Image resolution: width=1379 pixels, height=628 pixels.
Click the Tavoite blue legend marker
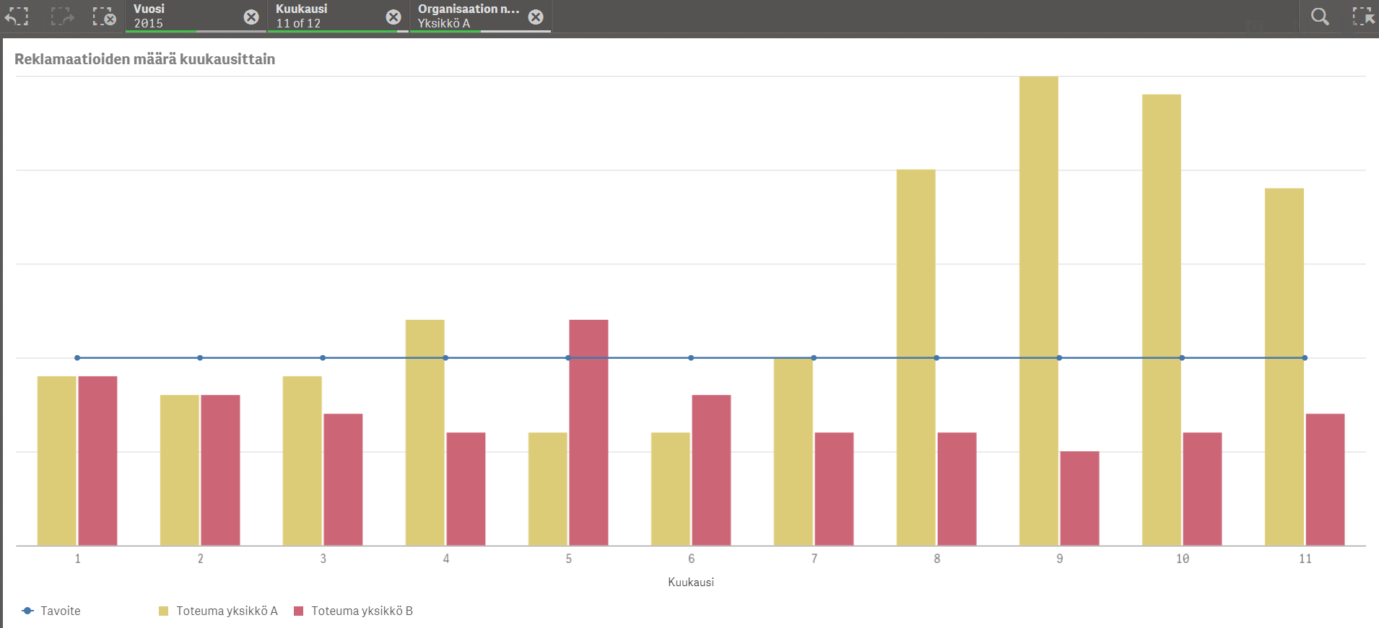pos(27,611)
